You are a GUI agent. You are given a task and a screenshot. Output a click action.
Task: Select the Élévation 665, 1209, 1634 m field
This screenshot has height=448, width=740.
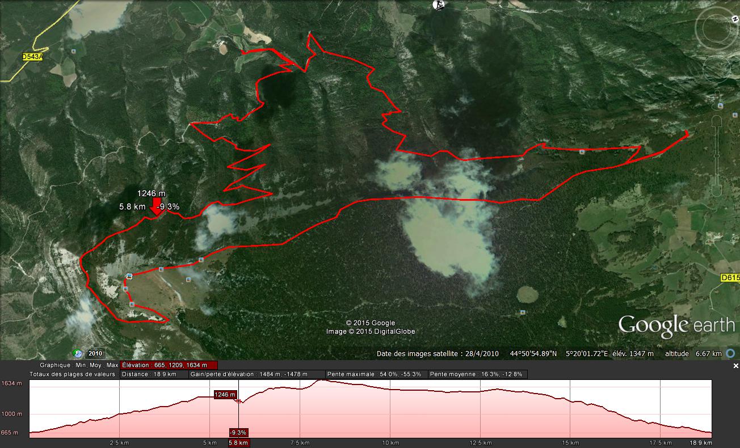pos(169,365)
